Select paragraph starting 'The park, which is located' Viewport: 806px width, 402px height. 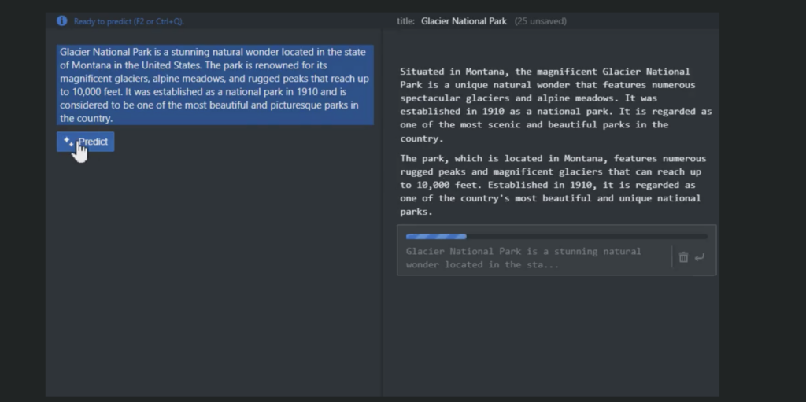point(553,185)
